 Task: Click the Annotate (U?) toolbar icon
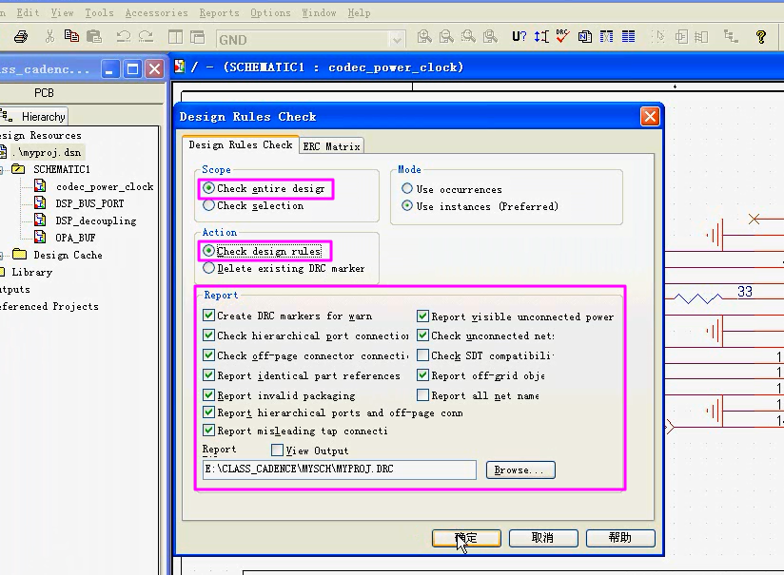(519, 38)
